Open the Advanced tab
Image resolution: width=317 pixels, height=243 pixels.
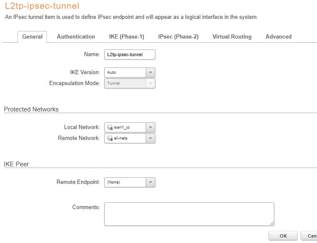[x=278, y=37]
